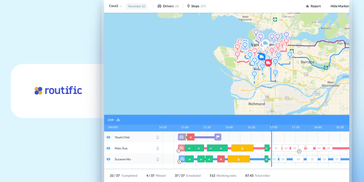Click the clock icon below Suzanne Ma's start block
364x182 pixels.
pyautogui.click(x=180, y=161)
